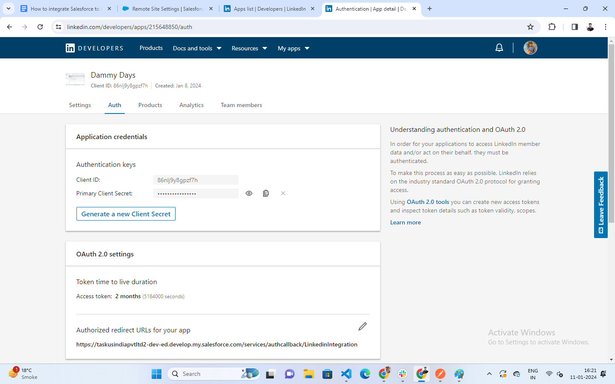Click the Primary Client Secret field
615x384 pixels.
tap(196, 194)
